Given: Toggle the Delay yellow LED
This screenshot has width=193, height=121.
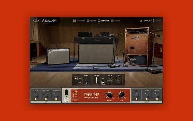Looking at the screenshot, I should pos(147,99).
